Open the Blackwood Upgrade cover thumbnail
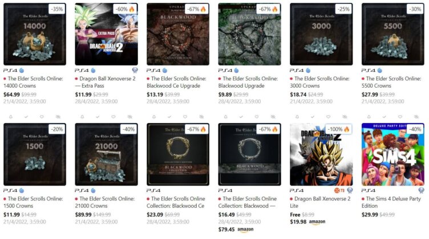Screen dimensions: 429x239 tap(249, 34)
